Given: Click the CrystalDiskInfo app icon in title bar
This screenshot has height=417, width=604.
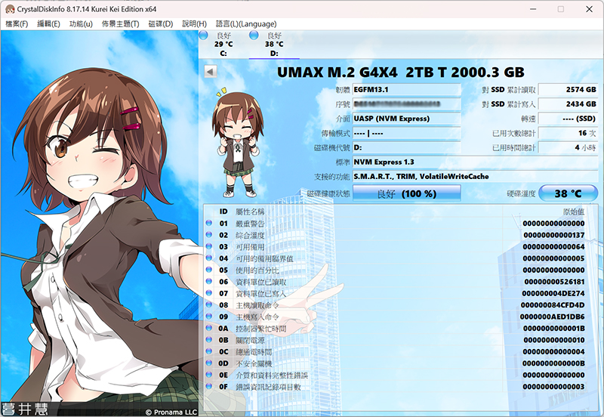Looking at the screenshot, I should click(x=10, y=9).
